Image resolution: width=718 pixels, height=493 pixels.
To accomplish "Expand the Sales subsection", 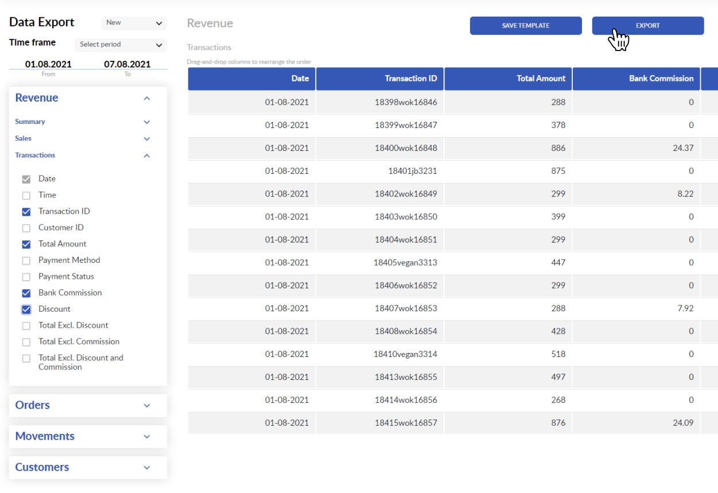I will 147,138.
